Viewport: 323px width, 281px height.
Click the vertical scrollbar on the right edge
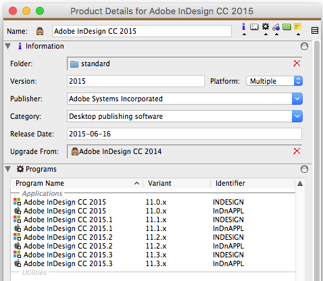(317, 161)
